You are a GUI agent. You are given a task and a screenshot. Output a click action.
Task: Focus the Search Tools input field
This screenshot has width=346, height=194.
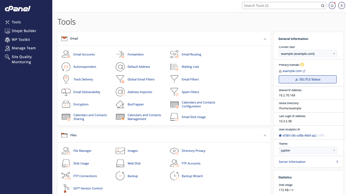pos(281,6)
